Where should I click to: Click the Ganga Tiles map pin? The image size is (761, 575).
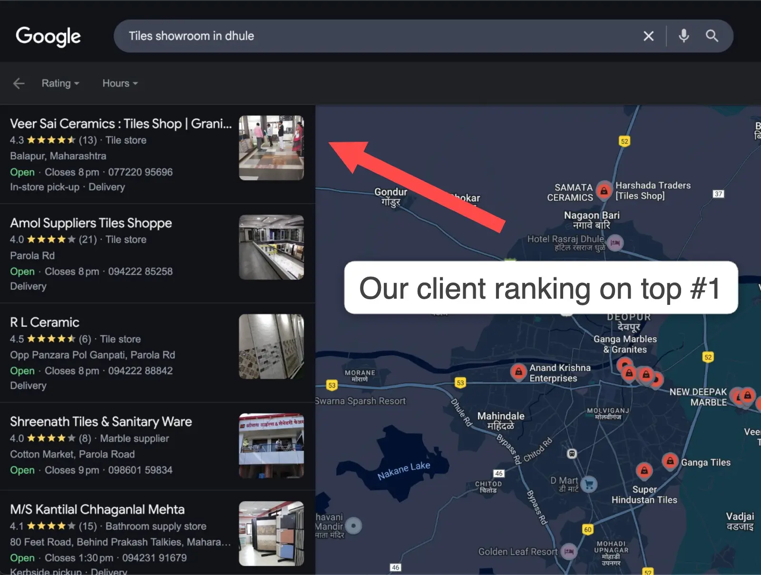pos(670,461)
